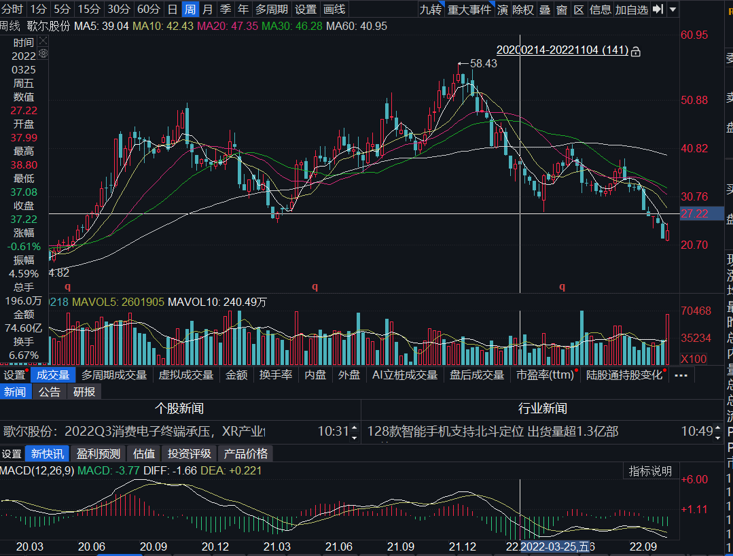The width and height of the screenshot is (733, 556).
Task: Step up in the 个股新闻 news spinner
Action: (355, 427)
